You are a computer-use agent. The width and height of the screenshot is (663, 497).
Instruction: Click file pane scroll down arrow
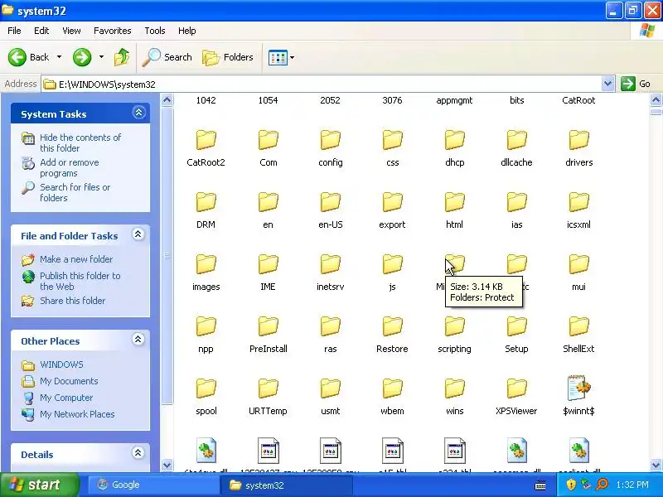[656, 465]
